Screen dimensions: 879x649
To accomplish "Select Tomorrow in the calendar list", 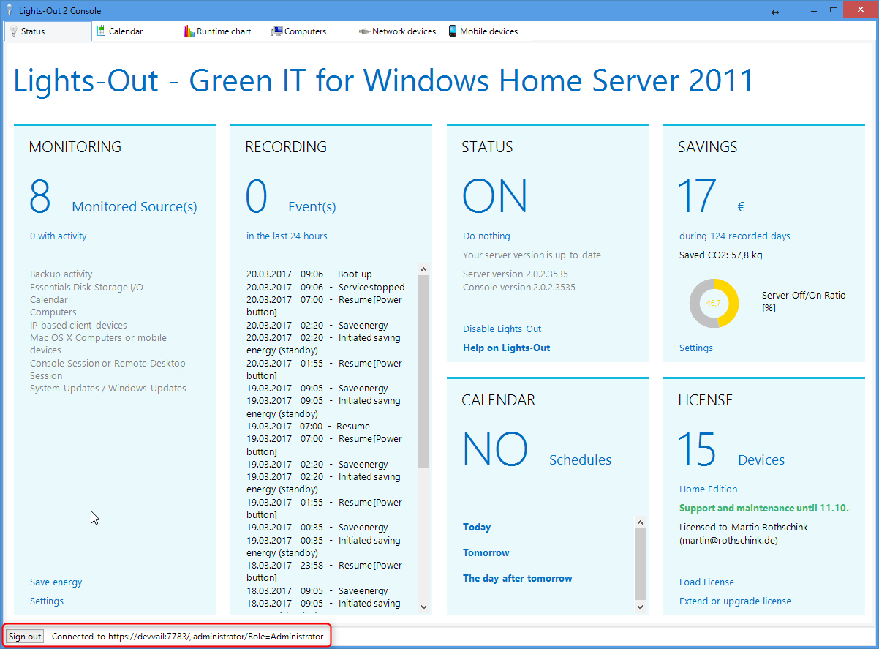I will point(486,553).
